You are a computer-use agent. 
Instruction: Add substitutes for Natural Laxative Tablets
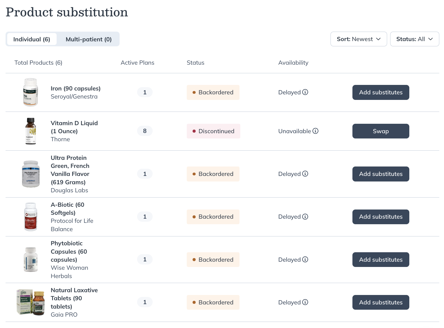[380, 302]
